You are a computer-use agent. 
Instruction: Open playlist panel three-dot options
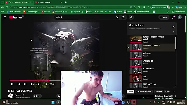tap(174, 32)
